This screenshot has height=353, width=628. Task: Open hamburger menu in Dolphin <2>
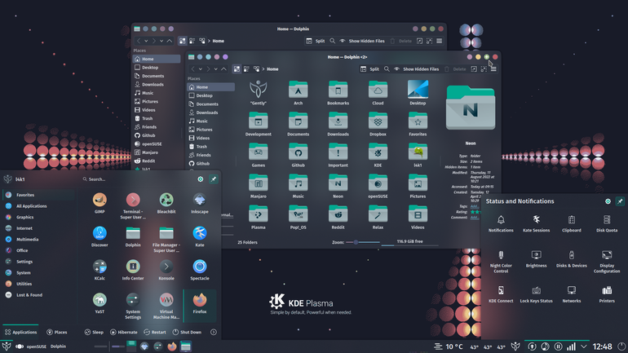tap(493, 68)
